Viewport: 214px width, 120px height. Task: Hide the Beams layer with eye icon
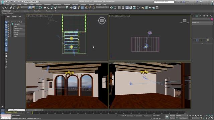(x=11, y=26)
